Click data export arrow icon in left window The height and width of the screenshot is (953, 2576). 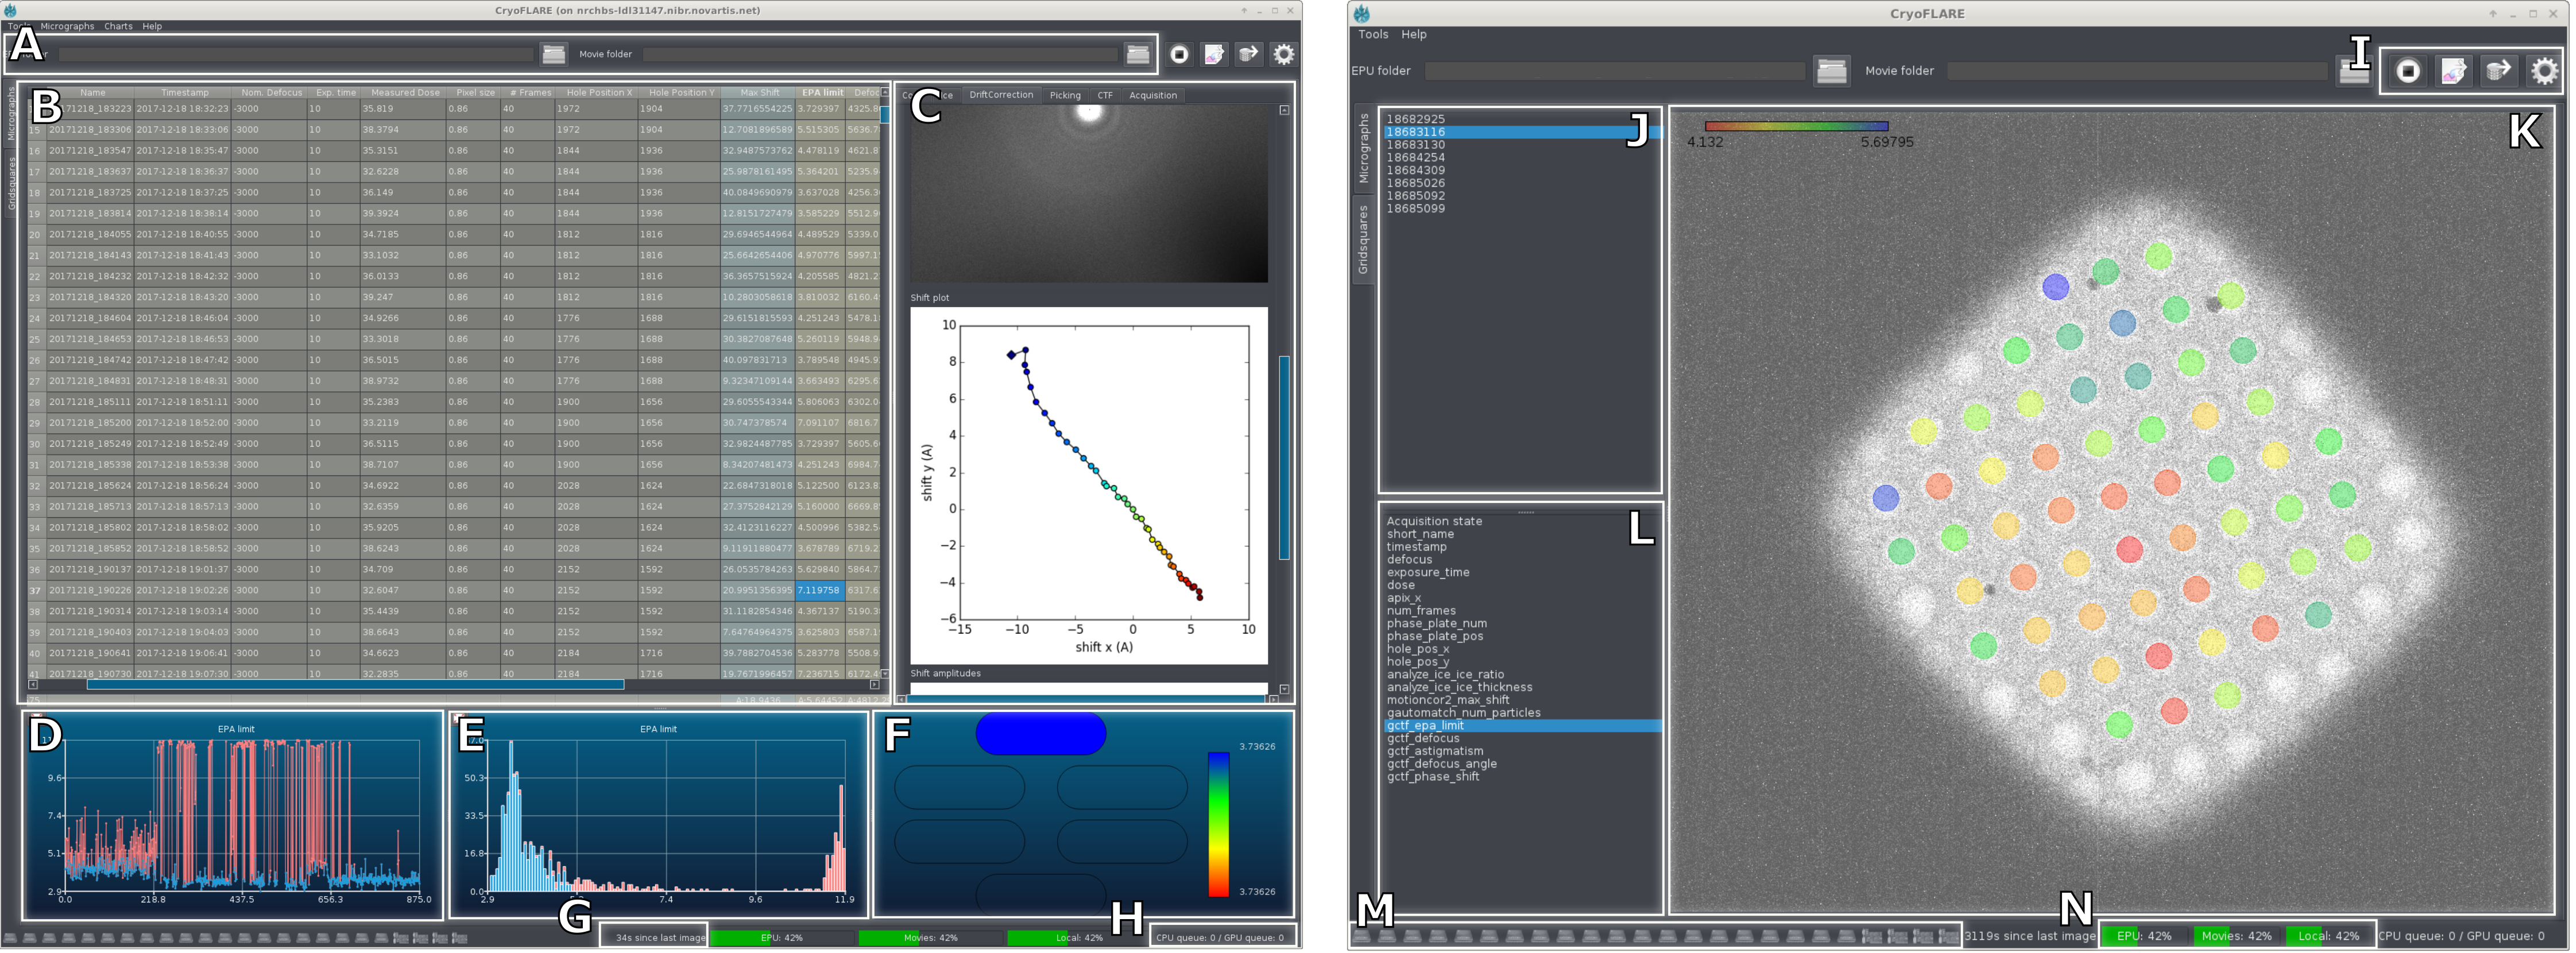tap(1248, 55)
